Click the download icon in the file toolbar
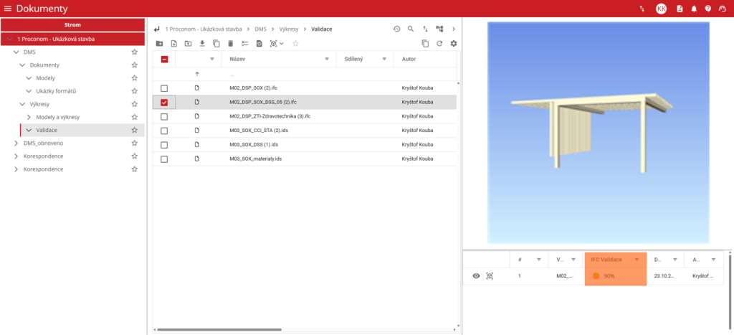This screenshot has width=734, height=335. 202,44
